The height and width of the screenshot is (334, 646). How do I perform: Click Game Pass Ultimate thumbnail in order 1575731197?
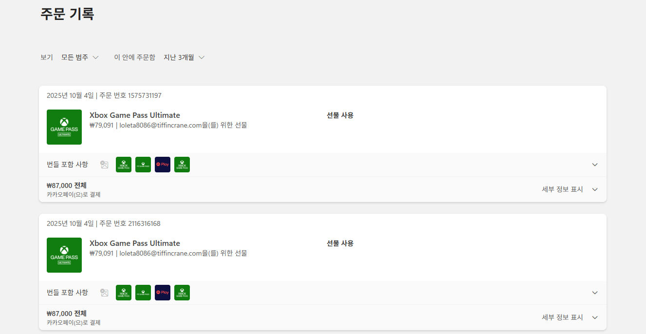point(64,127)
